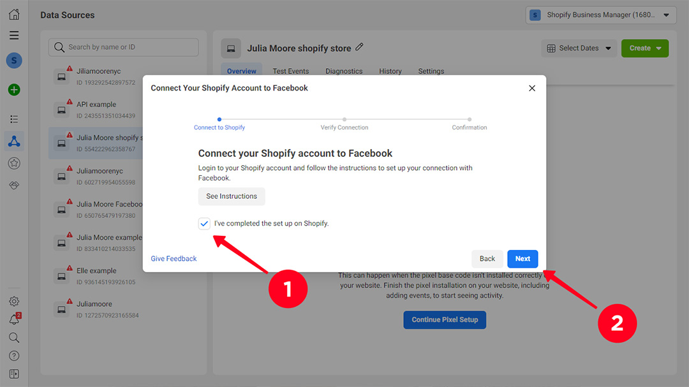The height and width of the screenshot is (387, 689).
Task: Open the home icon in the sidebar
Action: click(14, 14)
